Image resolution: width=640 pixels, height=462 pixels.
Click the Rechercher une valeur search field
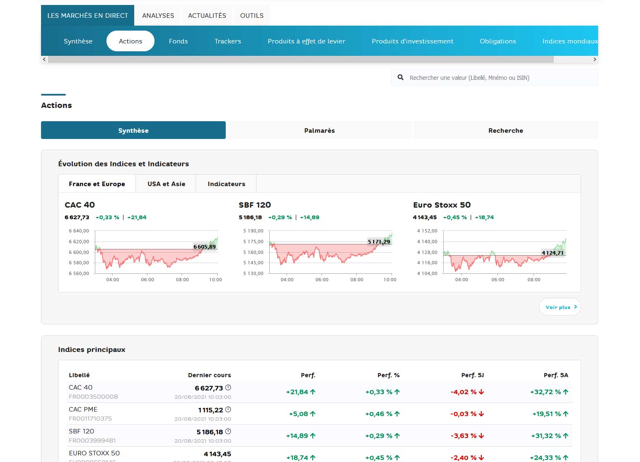[497, 78]
